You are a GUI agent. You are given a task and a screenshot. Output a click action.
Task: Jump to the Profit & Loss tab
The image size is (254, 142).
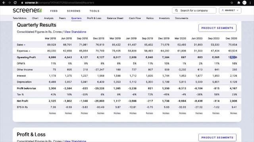click(94, 18)
